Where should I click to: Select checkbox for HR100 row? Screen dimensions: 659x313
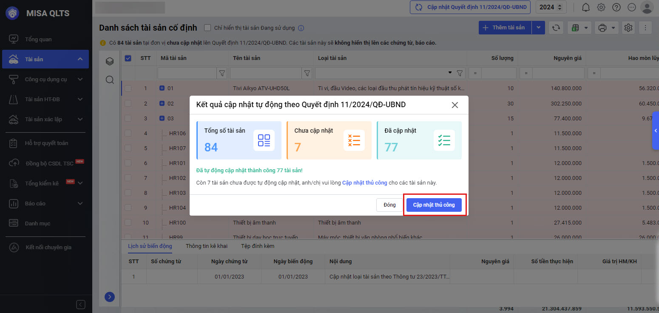point(128,222)
